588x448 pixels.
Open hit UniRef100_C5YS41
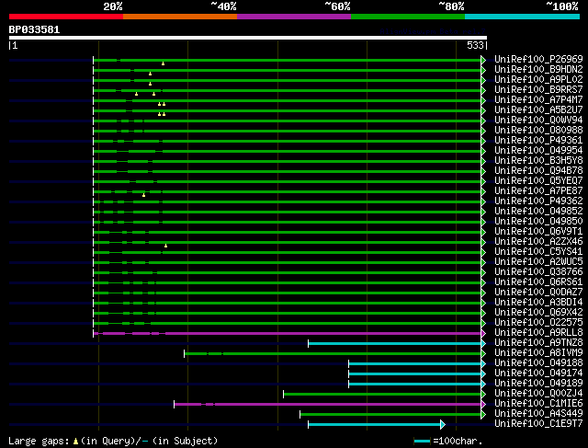point(538,252)
